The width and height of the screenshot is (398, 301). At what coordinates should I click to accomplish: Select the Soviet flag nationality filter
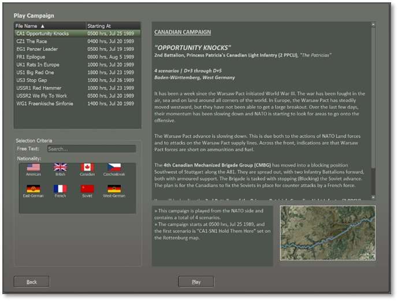pyautogui.click(x=87, y=189)
